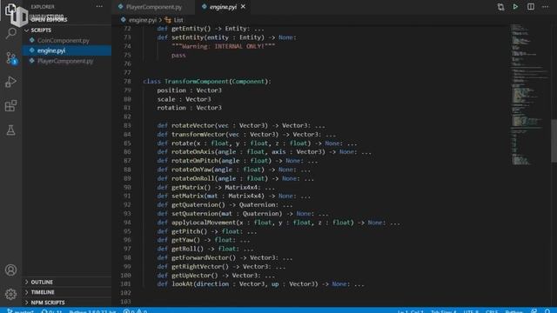
Task: Click the def getUpVector line
Action: pyautogui.click(x=216, y=276)
